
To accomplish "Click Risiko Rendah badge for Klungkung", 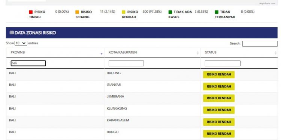I will (x=219, y=110).
